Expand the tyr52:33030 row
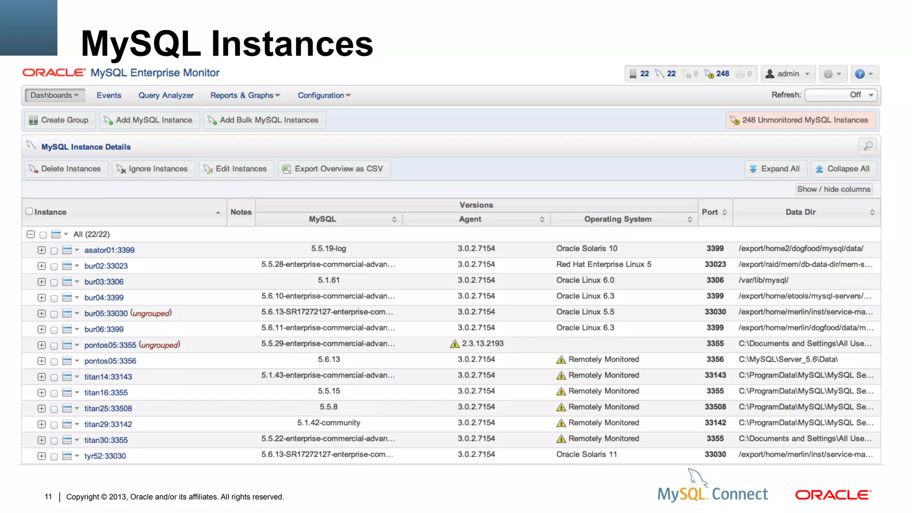 (x=41, y=456)
